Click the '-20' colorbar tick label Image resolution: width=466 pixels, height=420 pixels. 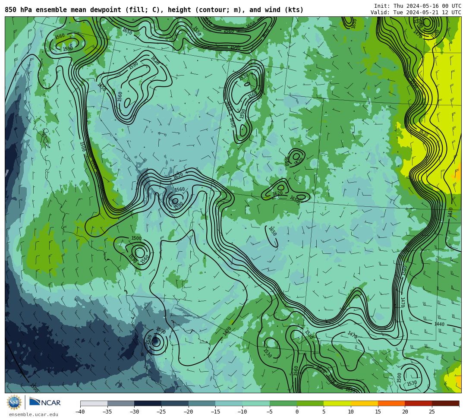tap(188, 412)
